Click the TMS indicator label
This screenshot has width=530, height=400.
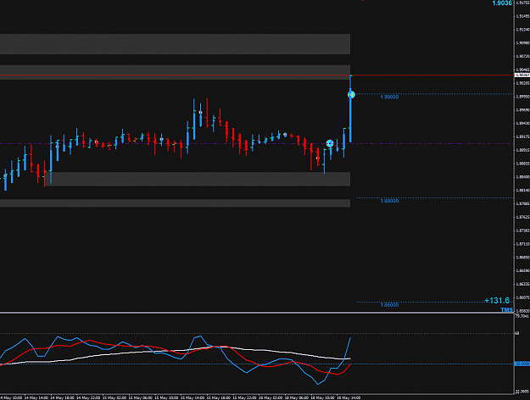[506, 310]
